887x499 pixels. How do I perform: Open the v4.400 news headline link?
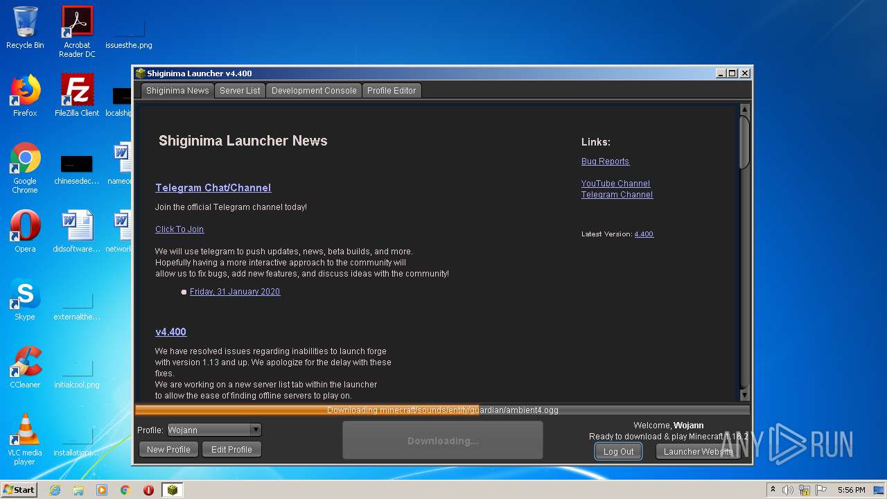coord(170,332)
